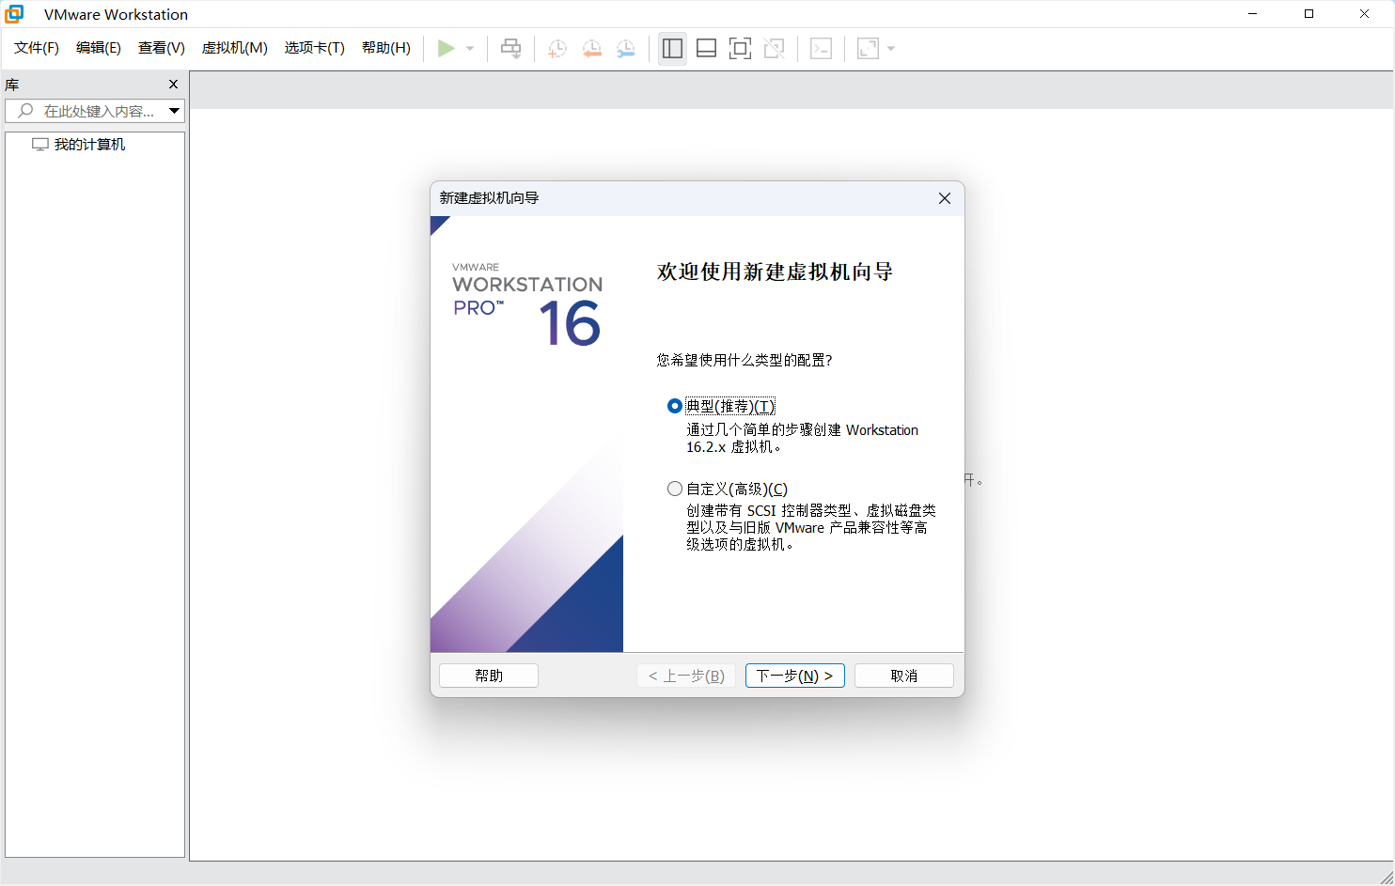Open the power options dropdown arrow
This screenshot has width=1395, height=886.
(x=470, y=48)
